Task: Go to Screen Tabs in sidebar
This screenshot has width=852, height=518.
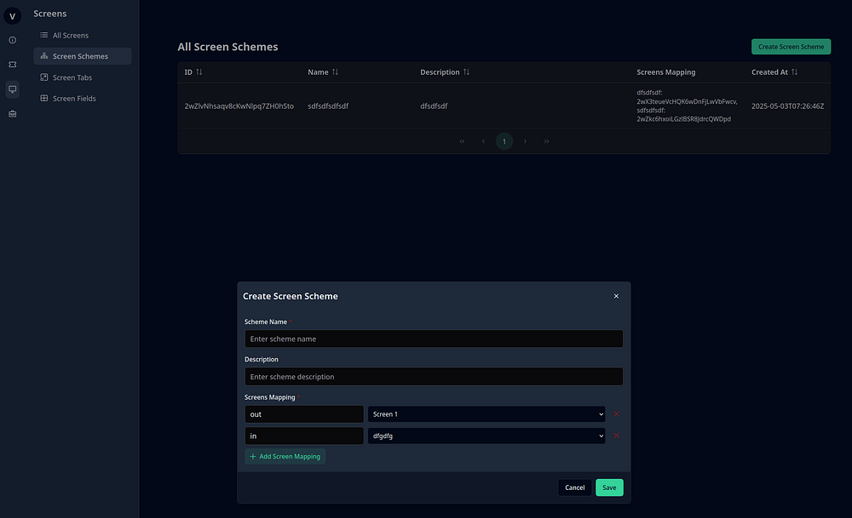Action: click(72, 77)
